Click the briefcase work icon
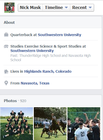This screenshot has width=103, height=140. pos(6,35)
